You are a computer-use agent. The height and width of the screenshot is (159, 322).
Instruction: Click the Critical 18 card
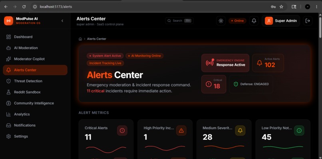pos(214,84)
